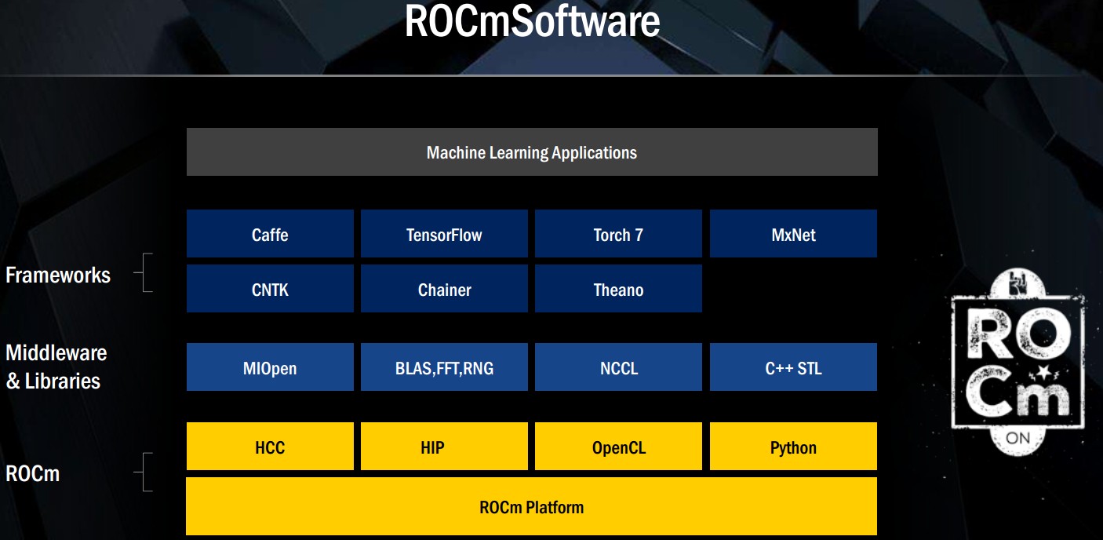Screen dimensions: 1103x540
Task: Click the NCCL library box
Action: (x=618, y=367)
